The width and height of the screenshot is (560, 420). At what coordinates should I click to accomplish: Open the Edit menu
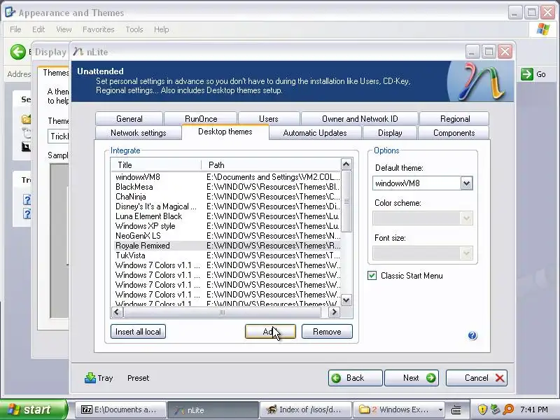pos(38,29)
